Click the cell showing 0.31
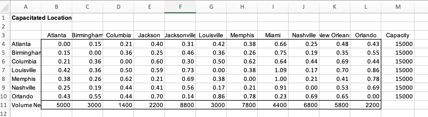This screenshot has width=428, height=117. [180, 44]
